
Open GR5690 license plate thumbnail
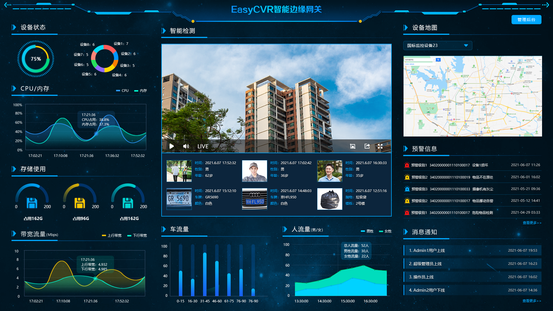point(179,199)
